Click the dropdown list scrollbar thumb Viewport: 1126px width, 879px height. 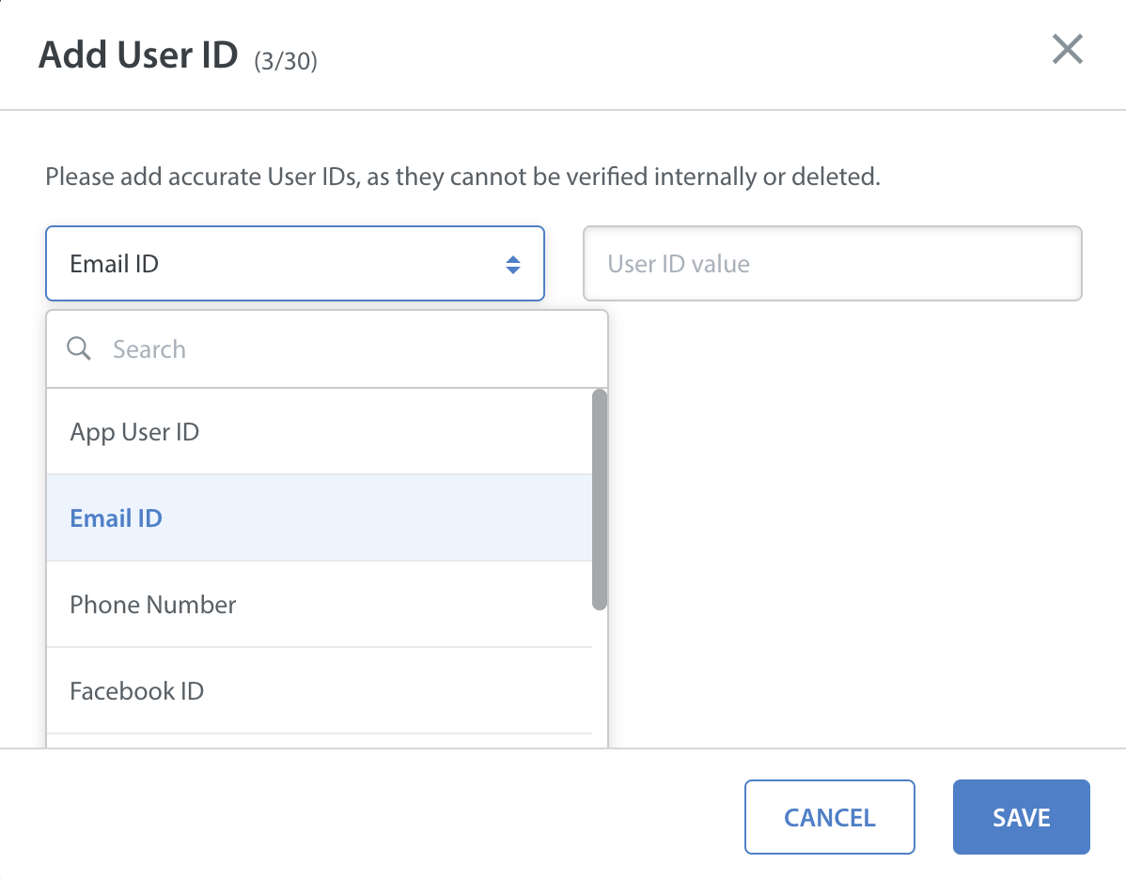coord(600,500)
